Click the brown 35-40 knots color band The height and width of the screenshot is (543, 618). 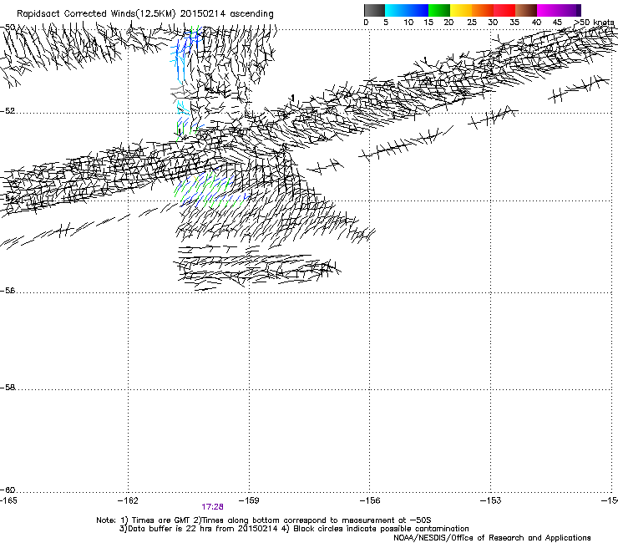point(526,10)
